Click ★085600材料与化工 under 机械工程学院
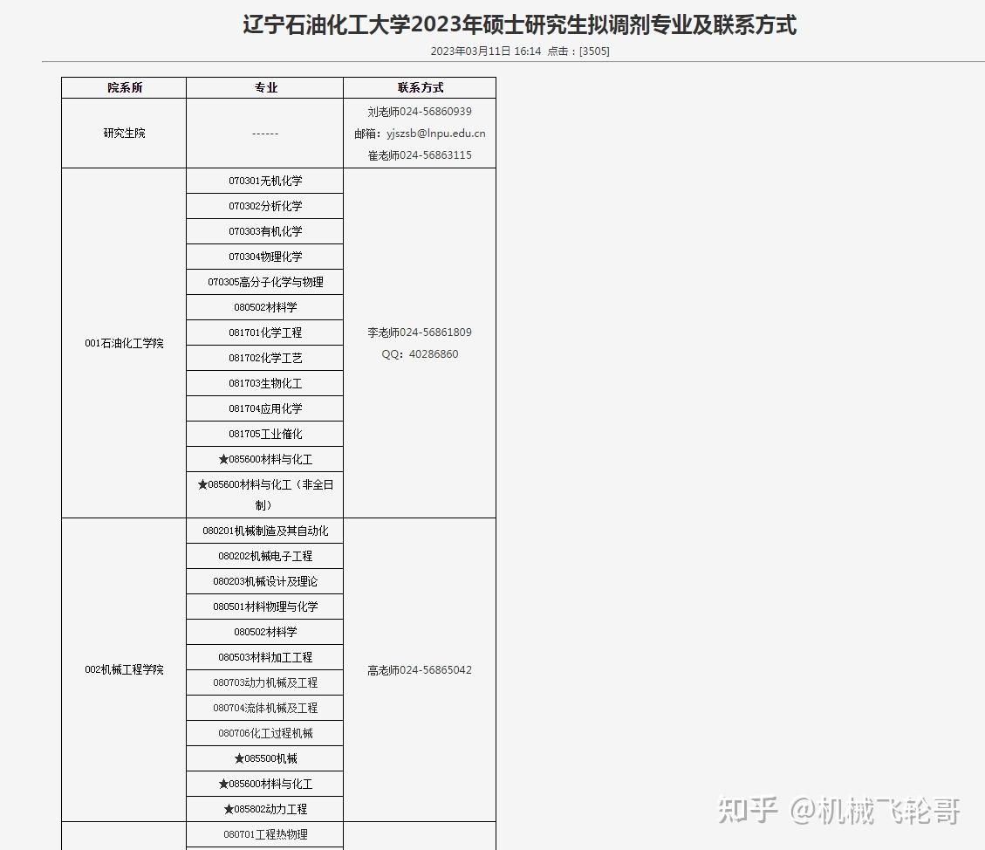The image size is (985, 850). (x=265, y=784)
